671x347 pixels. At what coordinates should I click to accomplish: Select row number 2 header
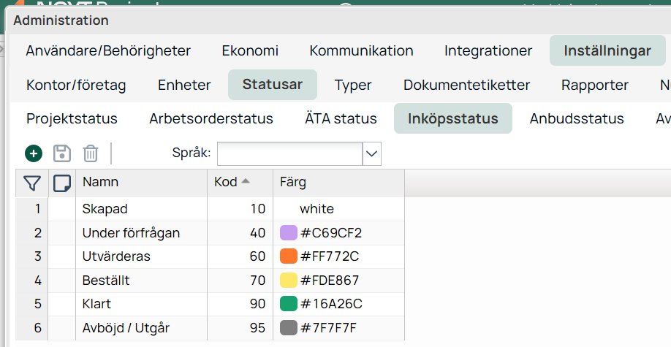[x=31, y=233]
